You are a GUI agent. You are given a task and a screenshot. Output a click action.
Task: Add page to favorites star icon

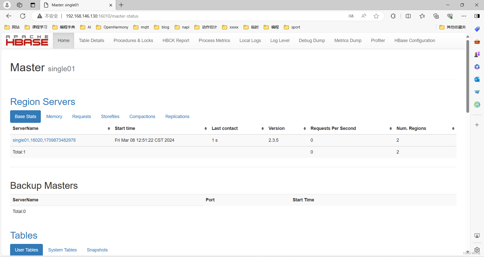tap(376, 16)
